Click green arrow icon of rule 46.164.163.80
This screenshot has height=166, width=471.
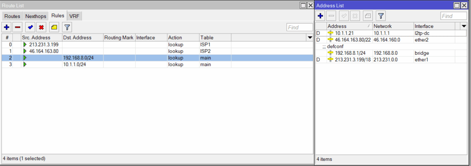pyautogui.click(x=25, y=51)
